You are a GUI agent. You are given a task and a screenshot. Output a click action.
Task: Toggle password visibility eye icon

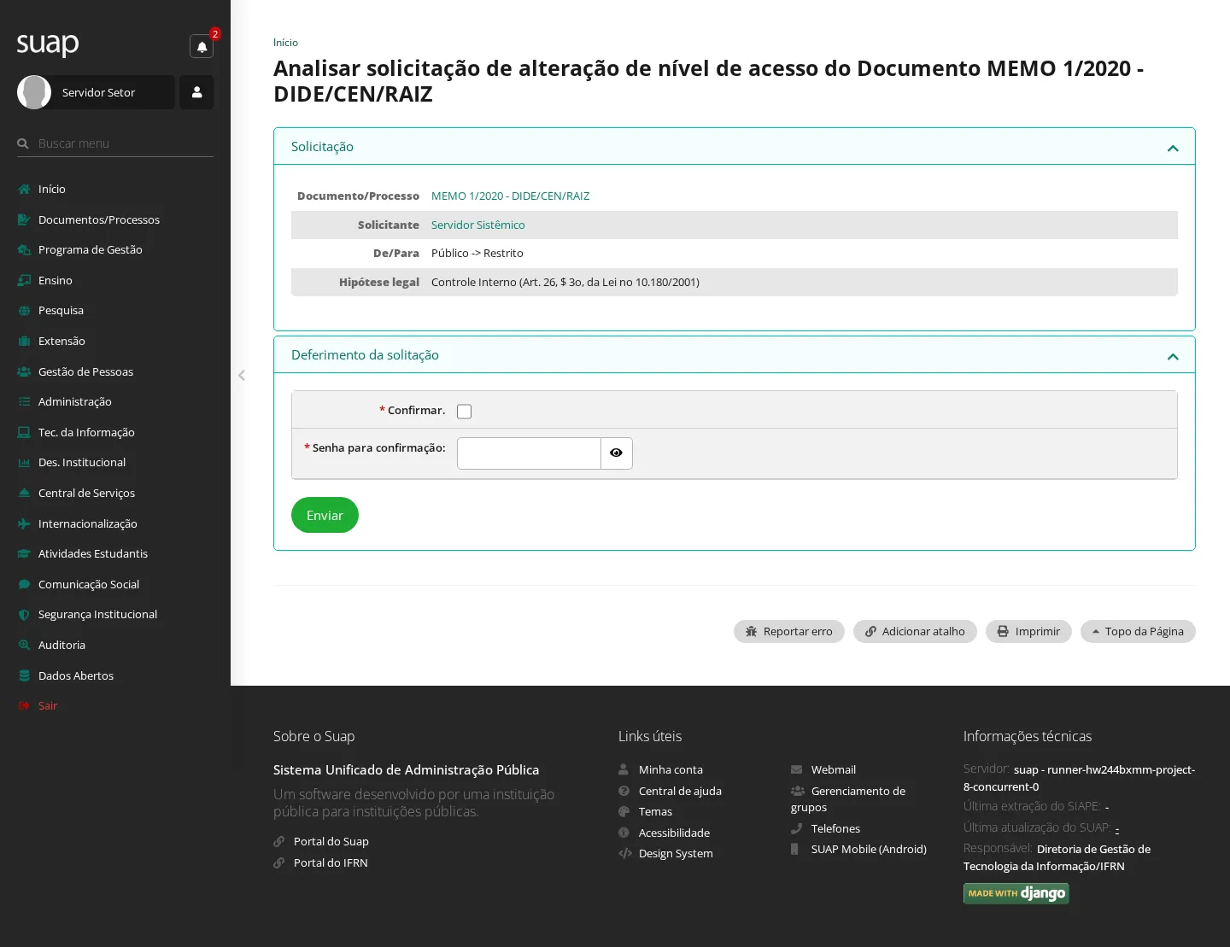point(617,453)
